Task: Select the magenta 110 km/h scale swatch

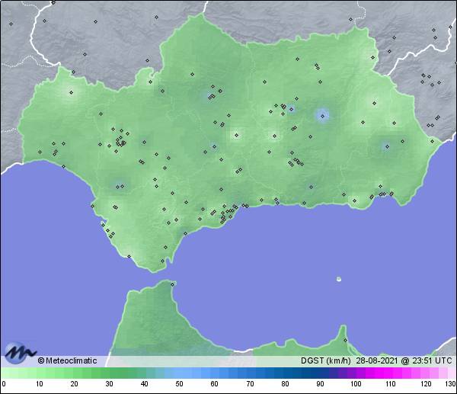Action: coord(390,373)
